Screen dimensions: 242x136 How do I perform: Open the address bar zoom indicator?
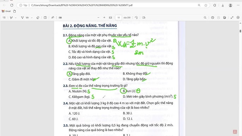pyautogui.click(x=199, y=5)
